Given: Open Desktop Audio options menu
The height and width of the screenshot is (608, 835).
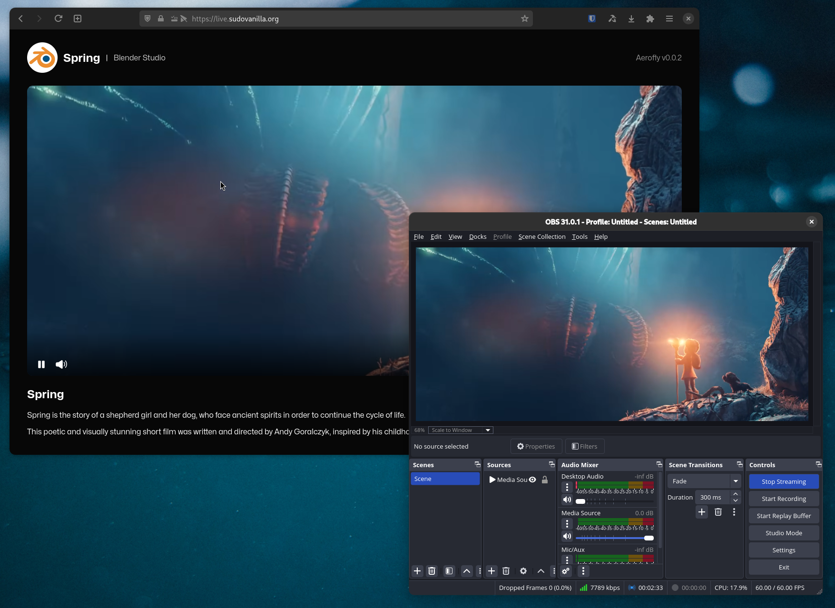Looking at the screenshot, I should (567, 487).
